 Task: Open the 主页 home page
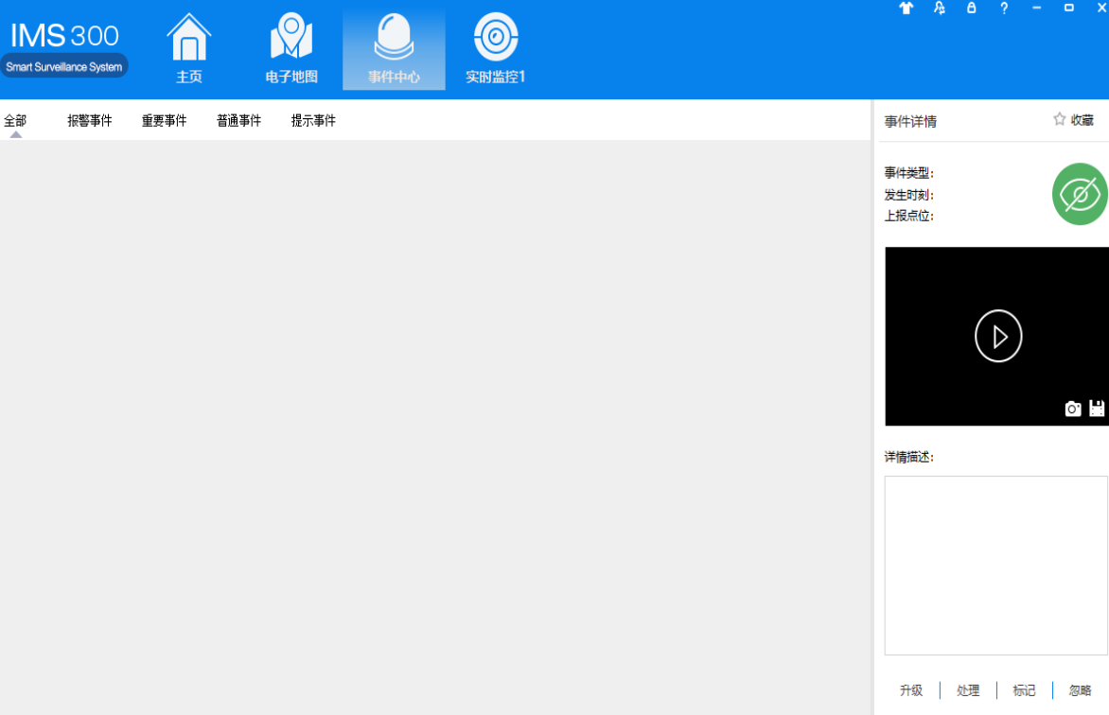point(187,47)
